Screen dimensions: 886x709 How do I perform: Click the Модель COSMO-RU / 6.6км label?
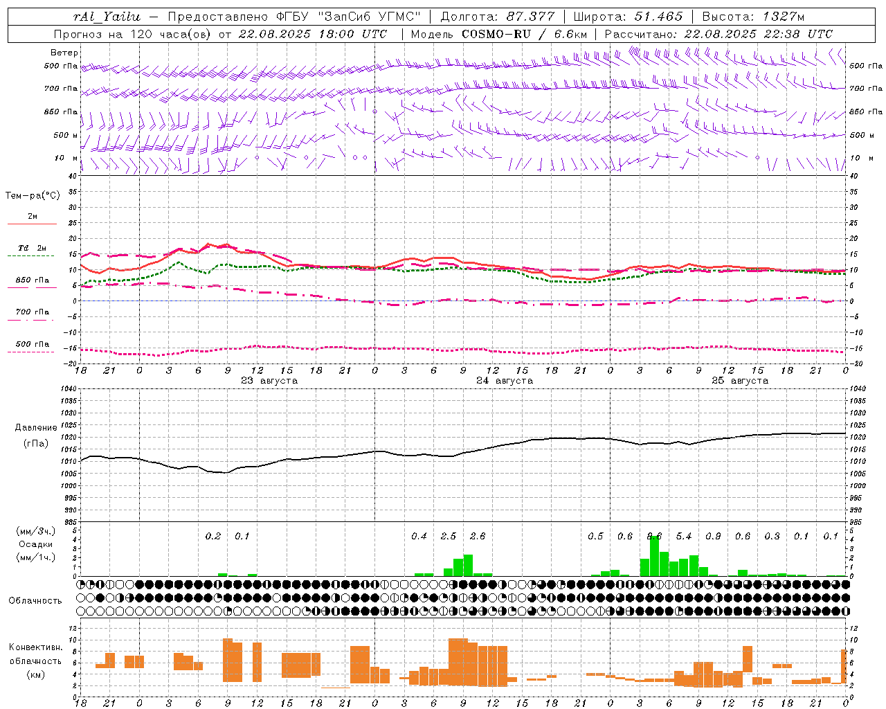(498, 34)
